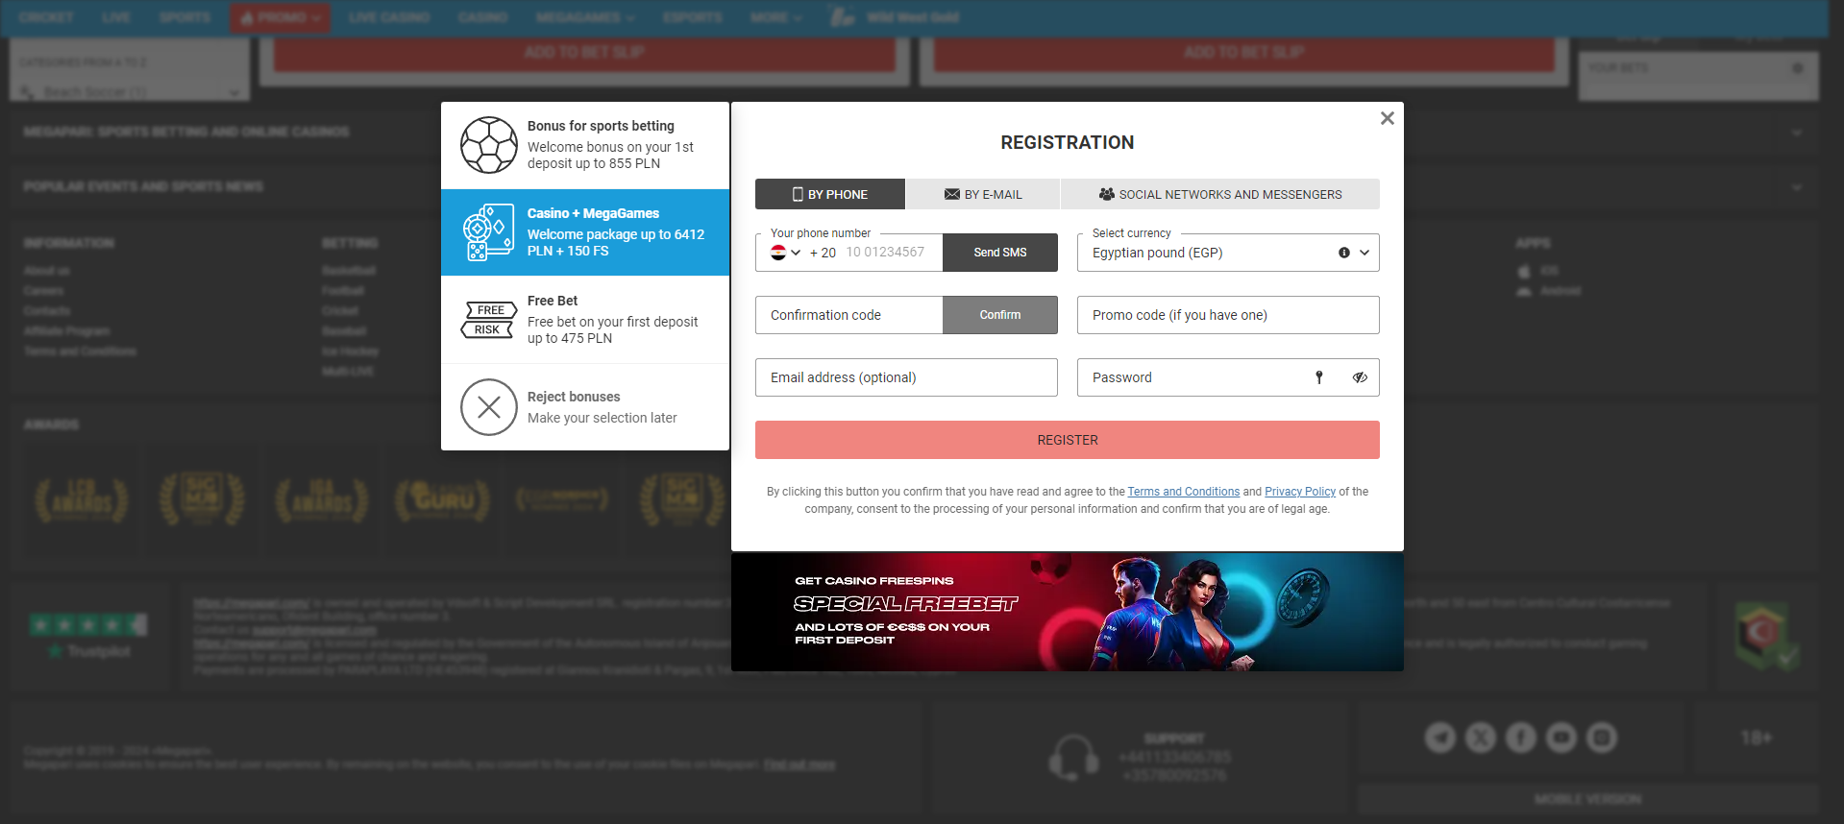Click the Telegram social icon in footer
This screenshot has width=1844, height=824.
[x=1439, y=738]
